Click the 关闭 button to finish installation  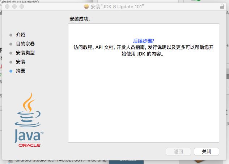[206, 151]
